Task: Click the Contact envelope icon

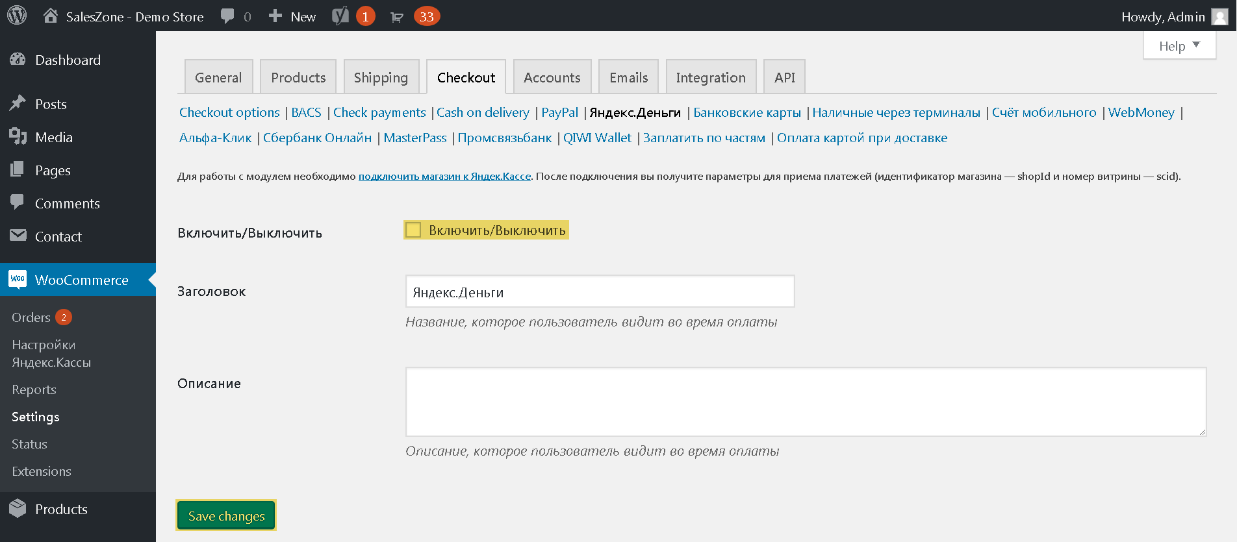Action: (x=18, y=236)
